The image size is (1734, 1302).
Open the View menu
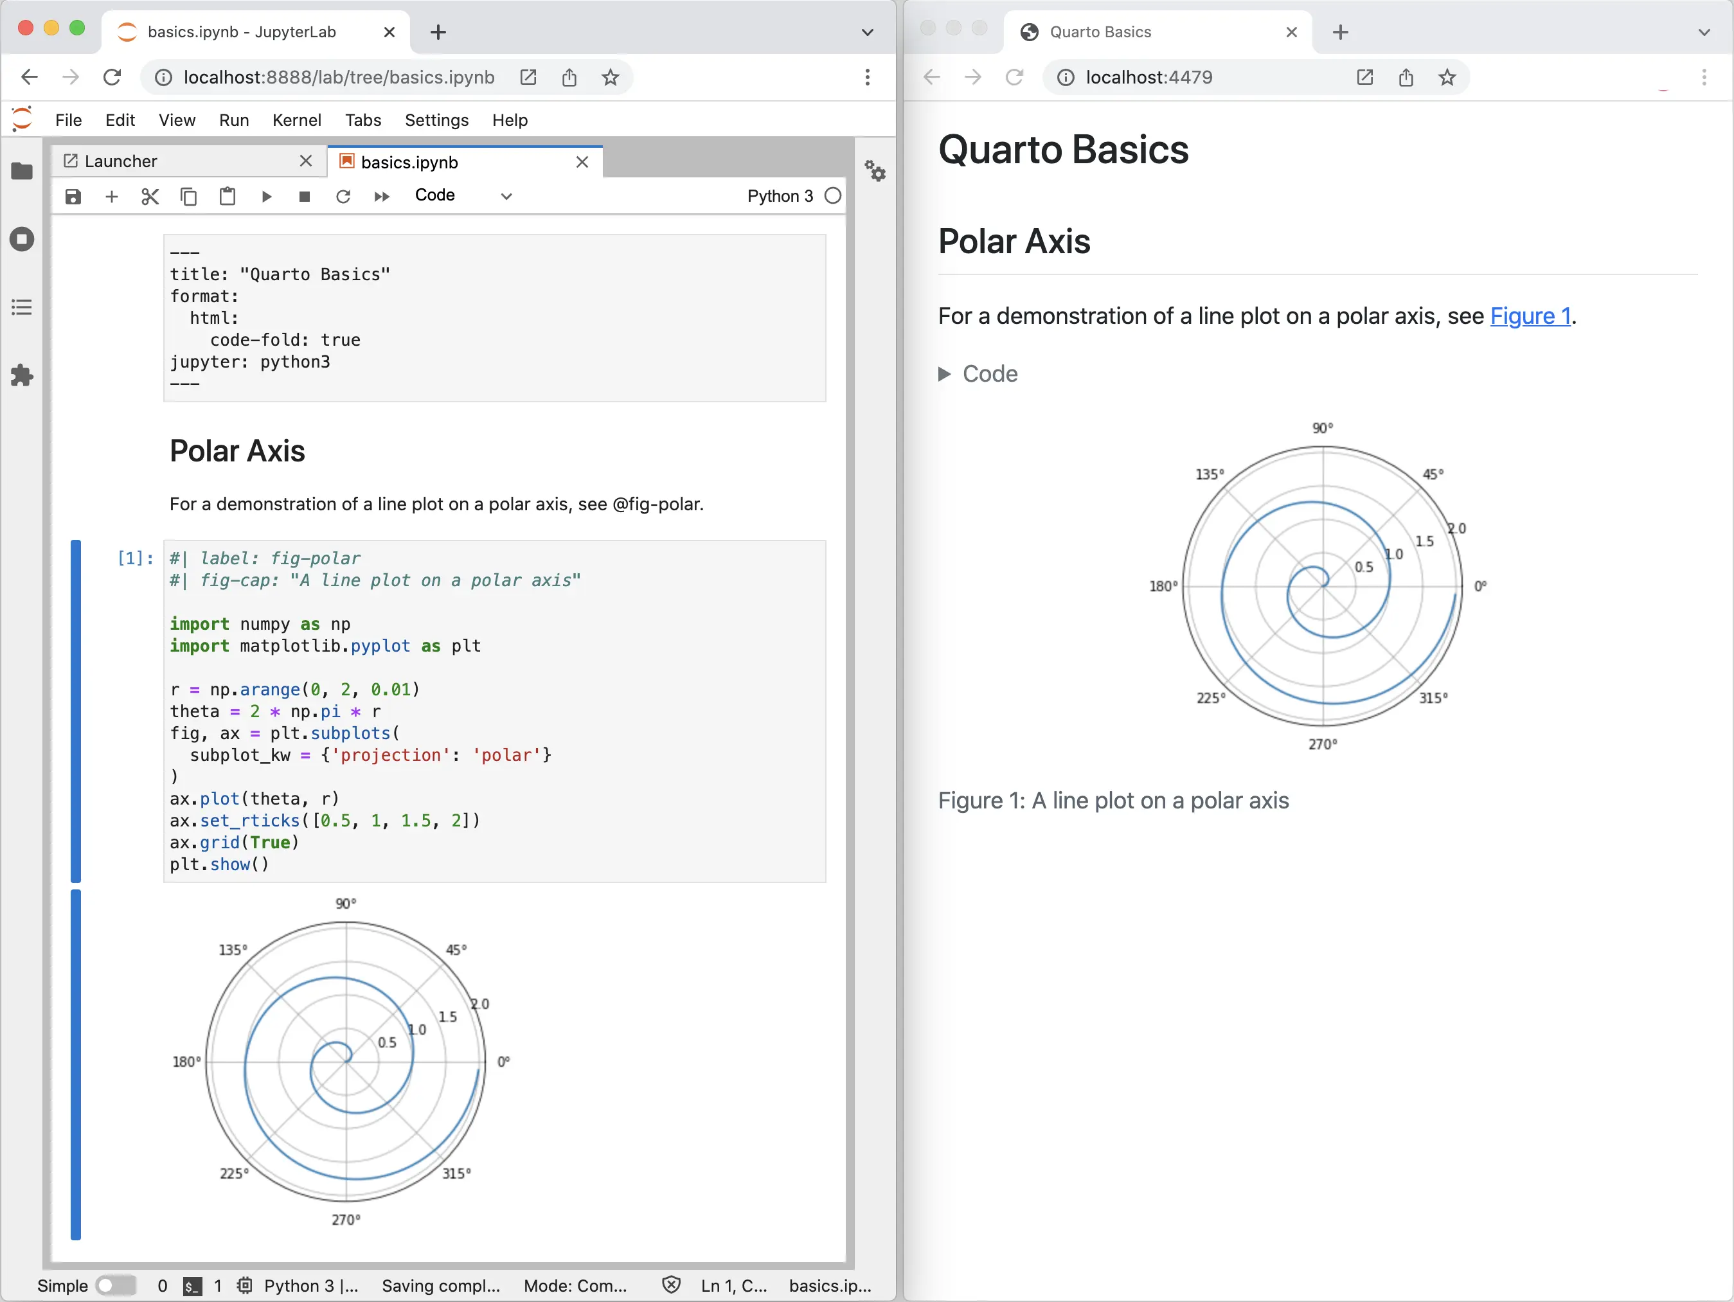coord(177,120)
